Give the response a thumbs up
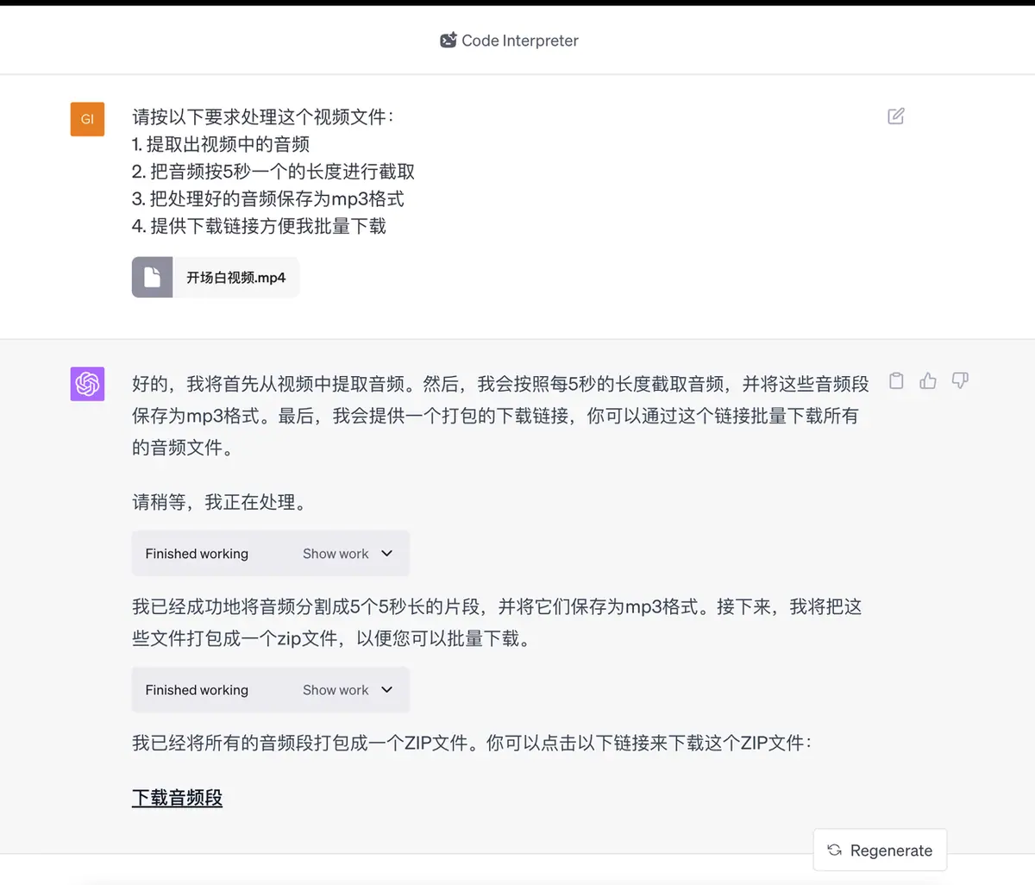 coord(928,380)
